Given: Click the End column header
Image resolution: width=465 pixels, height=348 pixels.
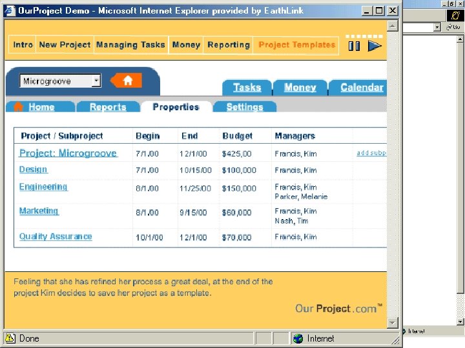Looking at the screenshot, I should click(189, 136).
